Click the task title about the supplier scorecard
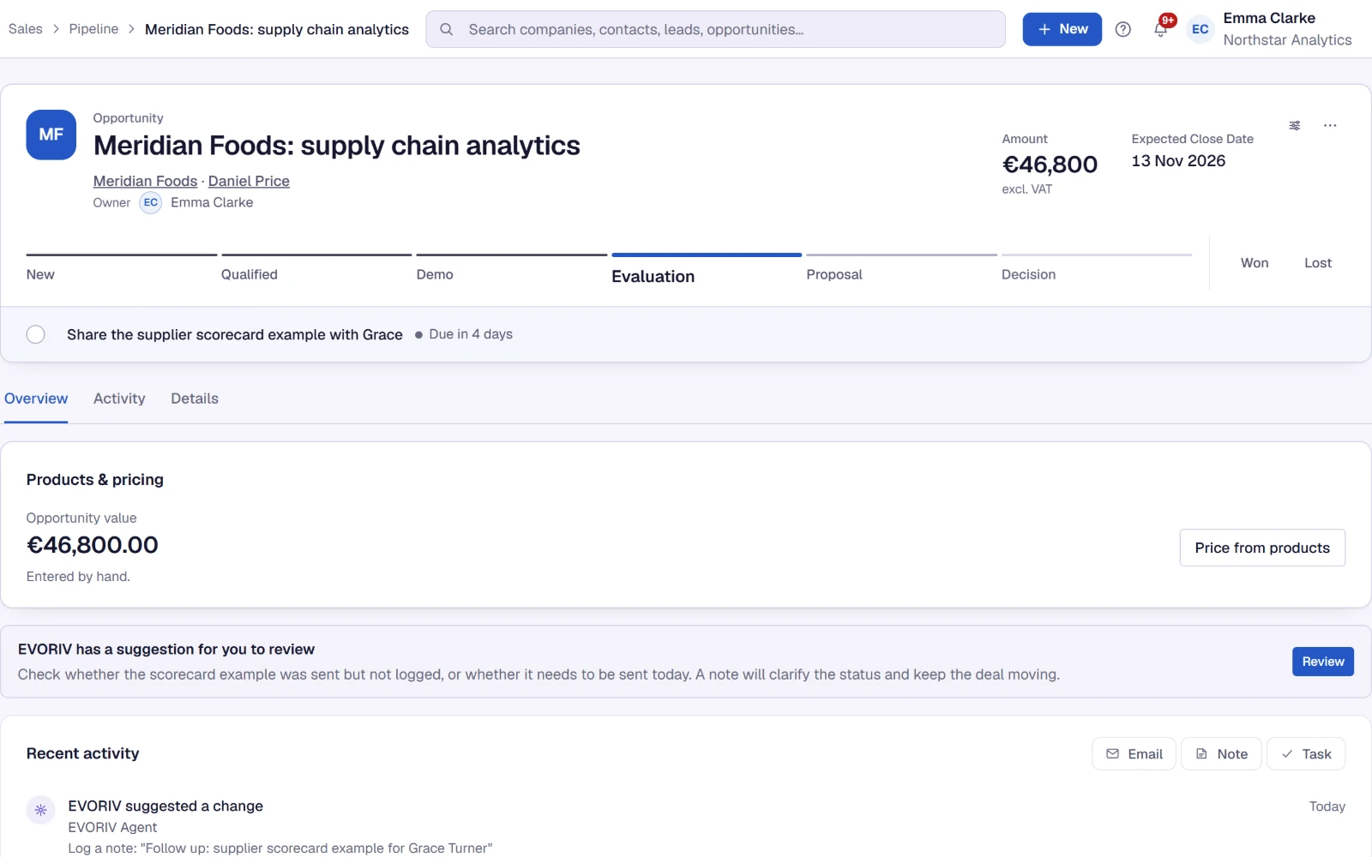 point(234,334)
